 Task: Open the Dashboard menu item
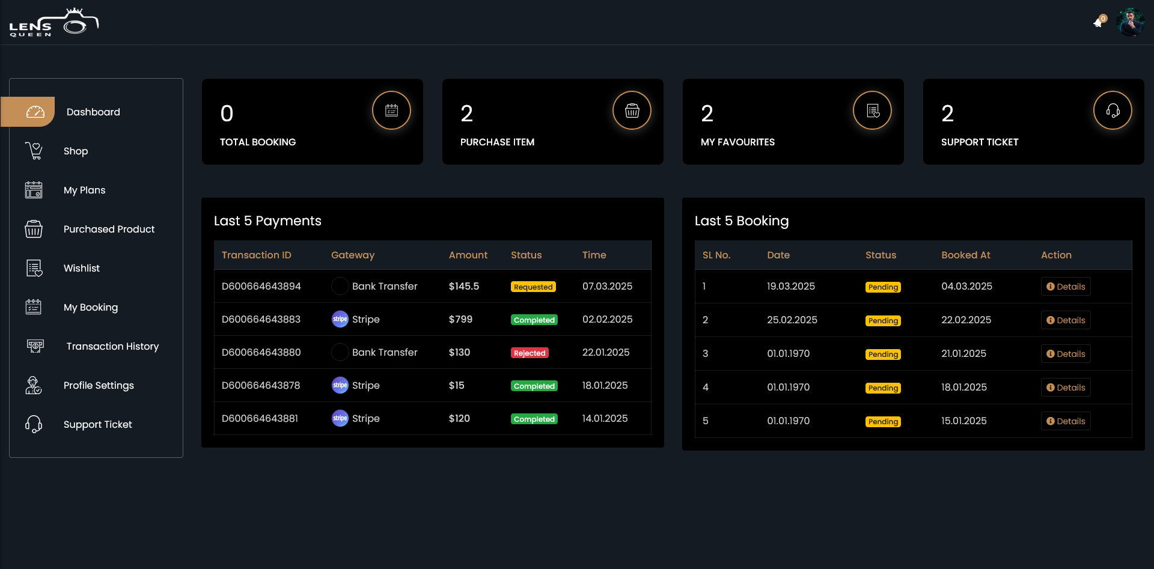[x=93, y=112]
